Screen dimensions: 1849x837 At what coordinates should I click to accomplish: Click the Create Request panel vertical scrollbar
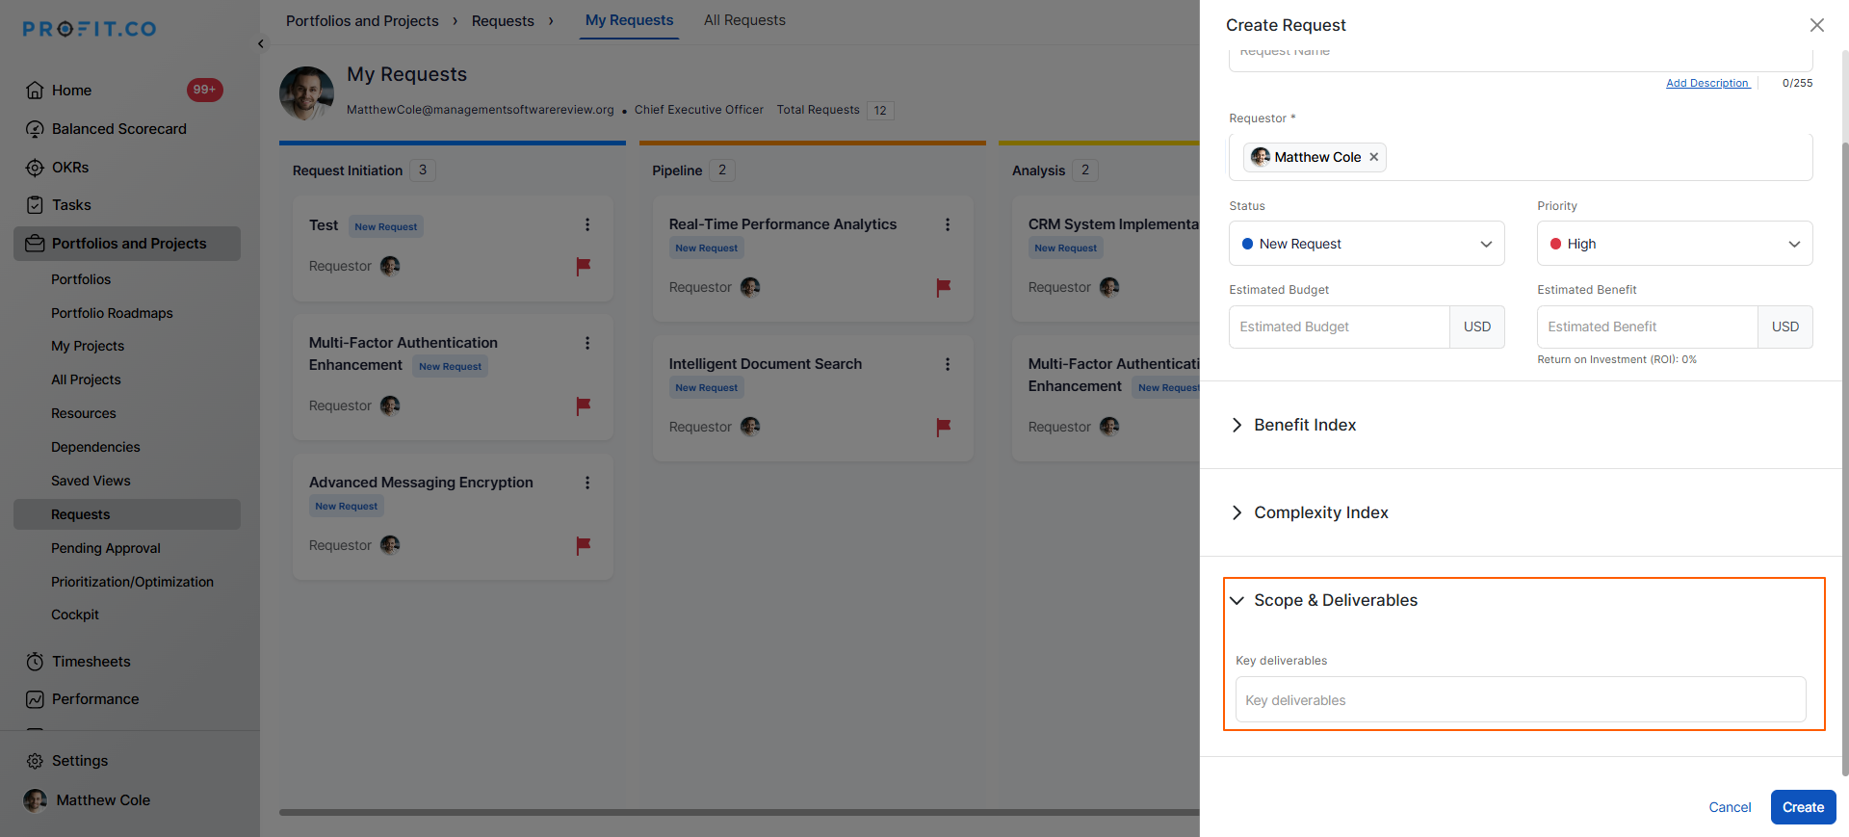coord(1844,458)
